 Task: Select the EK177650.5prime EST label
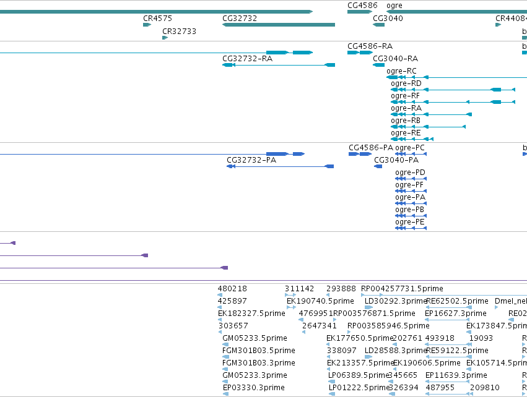tap(360, 338)
